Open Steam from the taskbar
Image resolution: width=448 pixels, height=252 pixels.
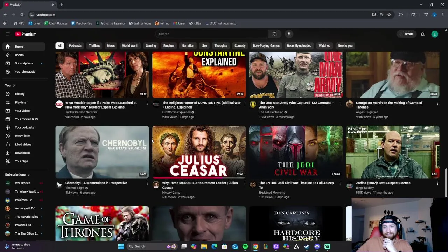tap(307, 246)
